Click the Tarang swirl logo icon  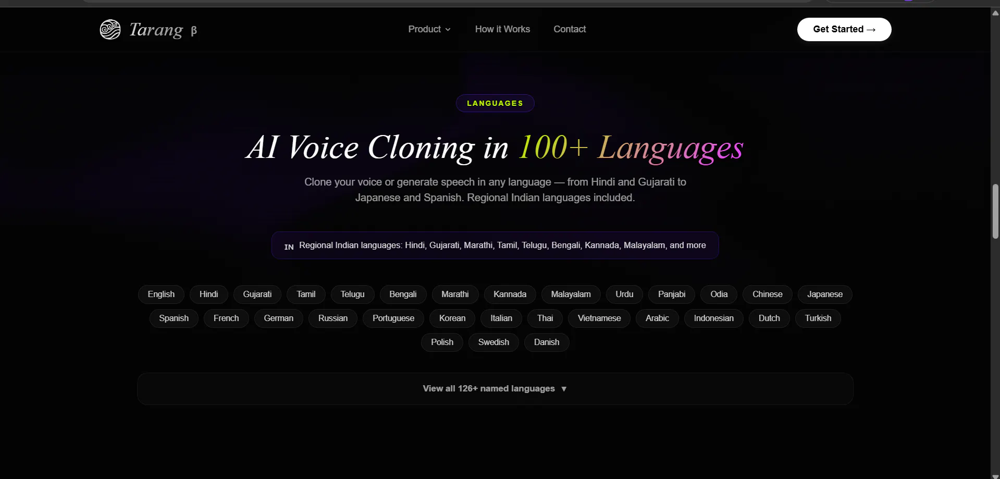point(110,29)
